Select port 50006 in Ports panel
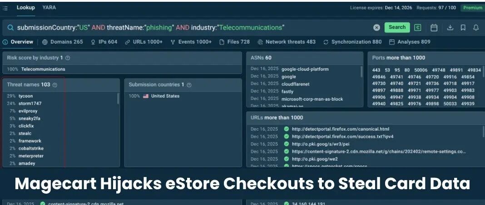Image resolution: width=485 pixels, height=205 pixels. point(421,70)
